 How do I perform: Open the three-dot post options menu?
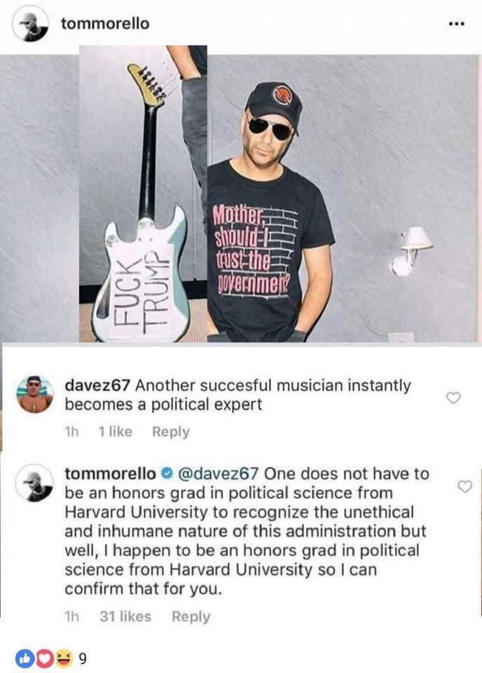[456, 23]
